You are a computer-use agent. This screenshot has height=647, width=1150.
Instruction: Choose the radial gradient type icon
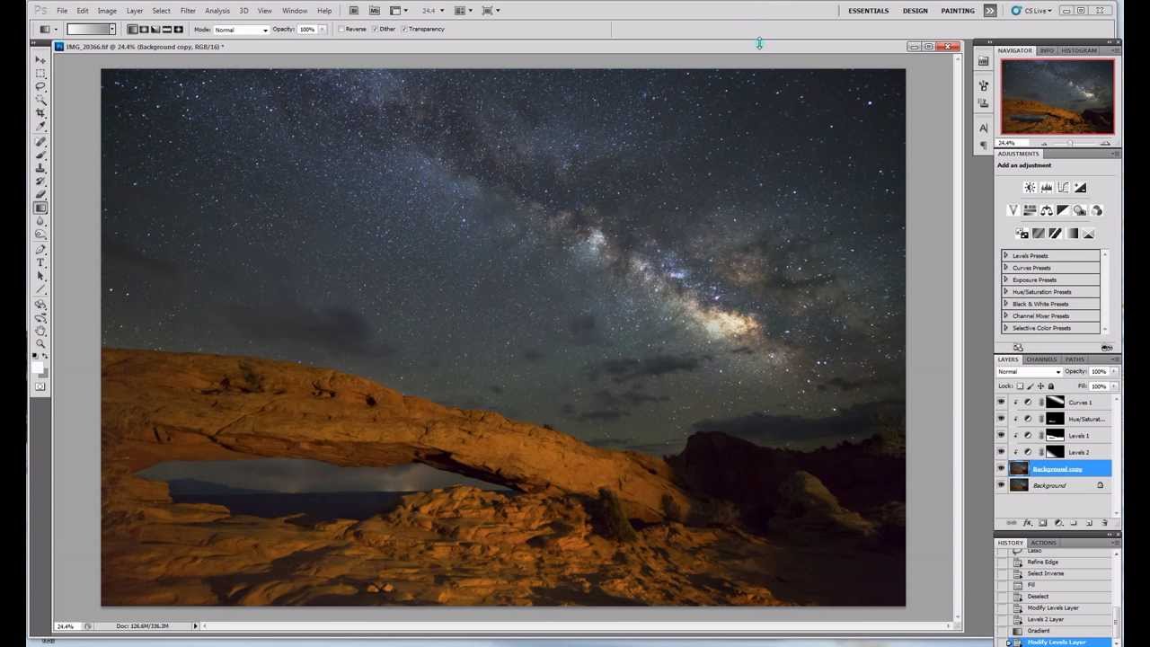[144, 29]
